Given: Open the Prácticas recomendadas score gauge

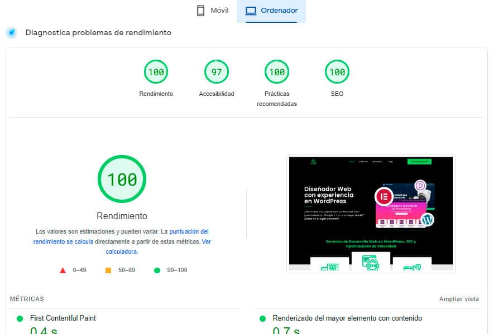Looking at the screenshot, I should coord(276,72).
